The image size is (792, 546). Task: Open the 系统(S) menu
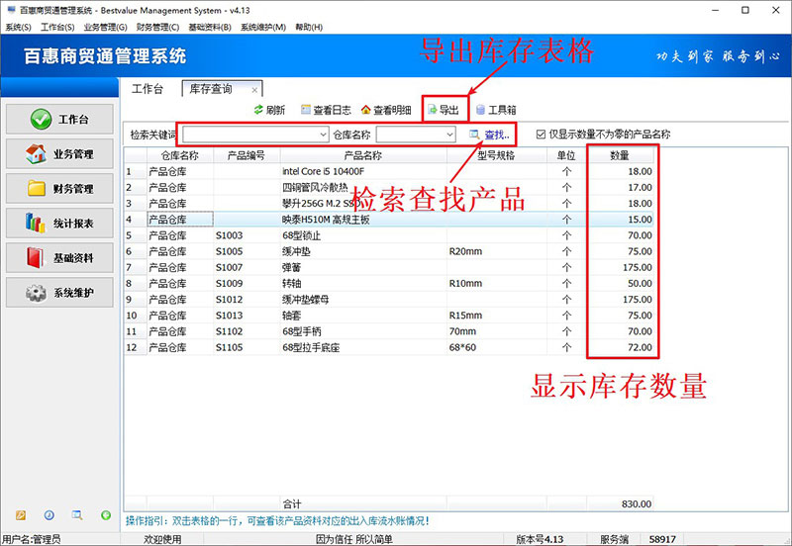click(18, 28)
